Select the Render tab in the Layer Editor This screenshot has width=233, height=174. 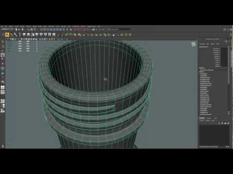[209, 118]
